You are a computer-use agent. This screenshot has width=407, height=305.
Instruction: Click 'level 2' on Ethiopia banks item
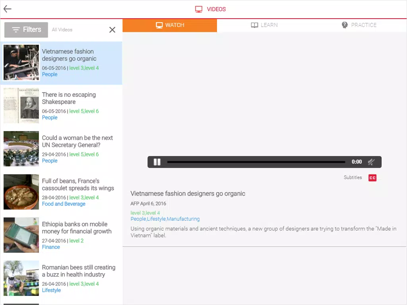coord(76,241)
